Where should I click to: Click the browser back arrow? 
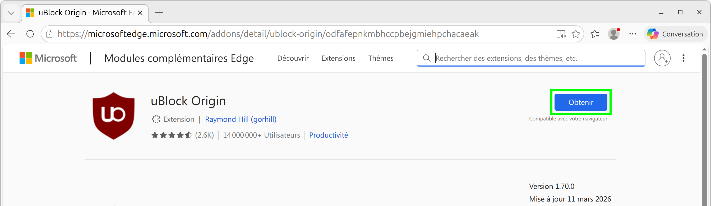tap(11, 34)
